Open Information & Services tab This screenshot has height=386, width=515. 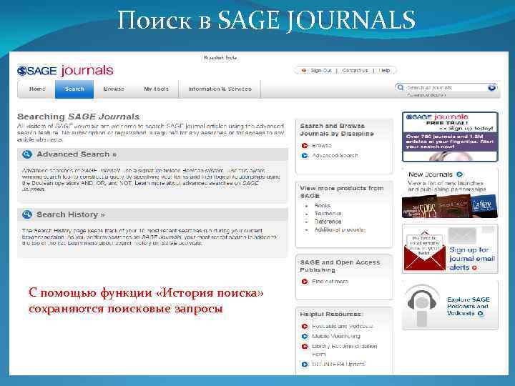[220, 89]
